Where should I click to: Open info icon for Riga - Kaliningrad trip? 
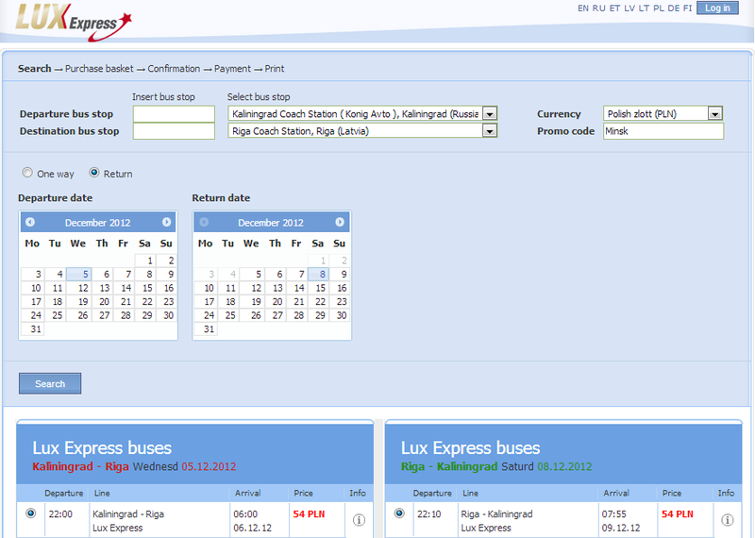[x=727, y=520]
